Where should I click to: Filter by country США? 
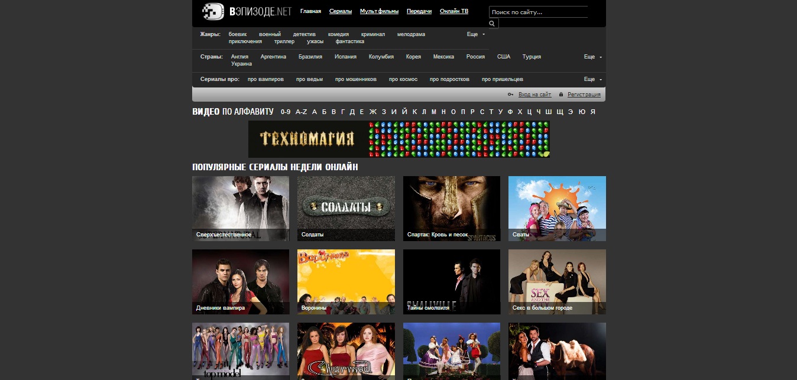coord(504,57)
